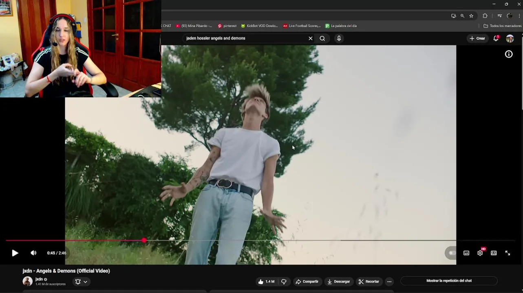Viewport: 523px width, 293px height.
Task: Open the jxdn channel name link
Action: (39, 279)
